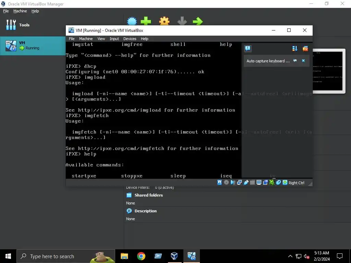Screen dimensions: 351x263
Task: Click the VM preview thumbnail in Manager
Action: (x=329, y=71)
